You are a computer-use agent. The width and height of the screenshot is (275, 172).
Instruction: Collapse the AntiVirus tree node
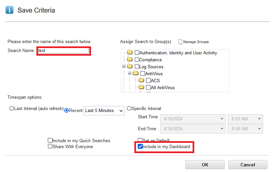point(130,73)
